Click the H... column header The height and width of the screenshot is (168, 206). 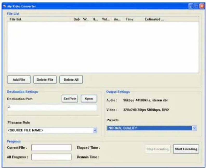click(95, 19)
